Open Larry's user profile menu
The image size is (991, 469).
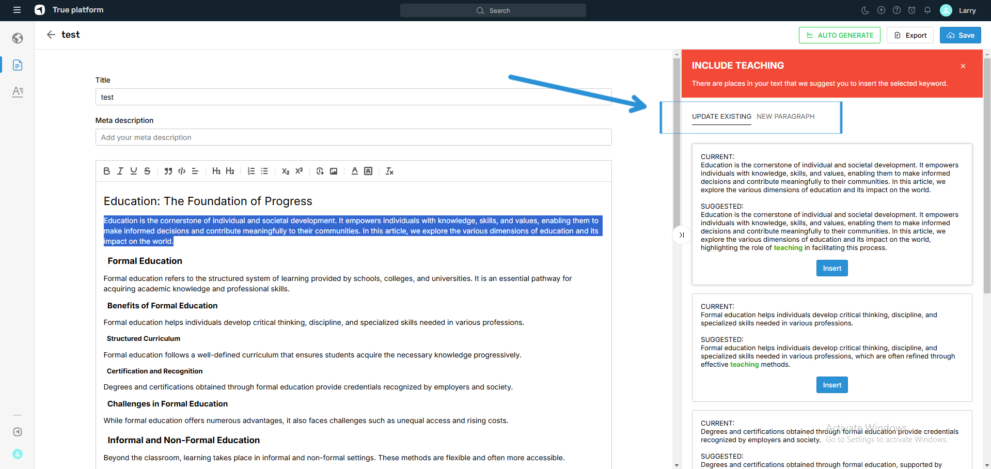point(958,10)
